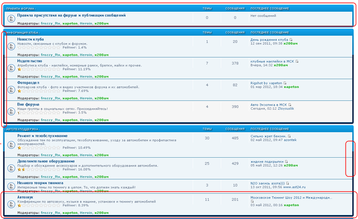Click the latest-post icon after День рождения клуба

click(291, 40)
